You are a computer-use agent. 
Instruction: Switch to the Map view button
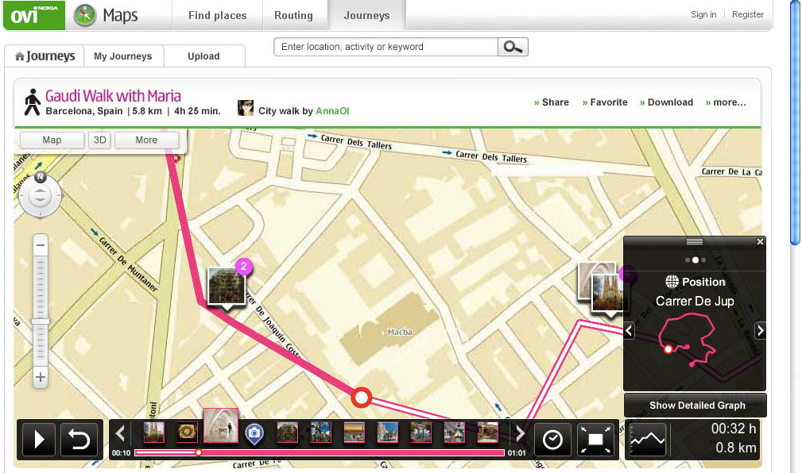[x=52, y=140]
